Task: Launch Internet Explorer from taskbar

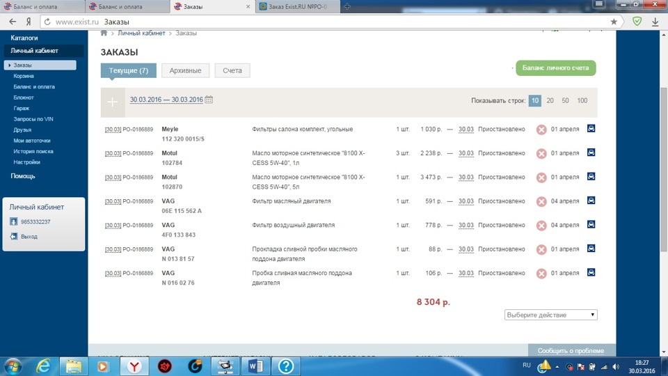Action: click(43, 367)
